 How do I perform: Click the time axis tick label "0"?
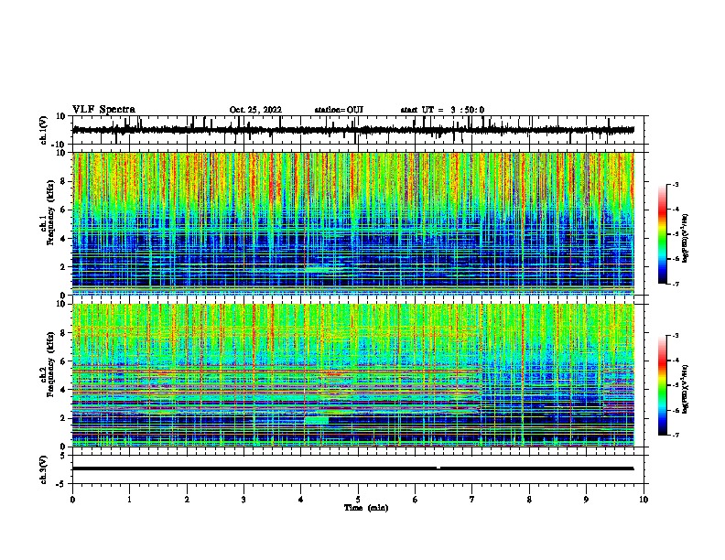pos(72,500)
